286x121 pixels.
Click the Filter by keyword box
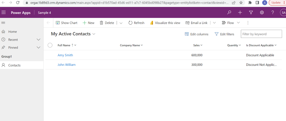[261, 34]
